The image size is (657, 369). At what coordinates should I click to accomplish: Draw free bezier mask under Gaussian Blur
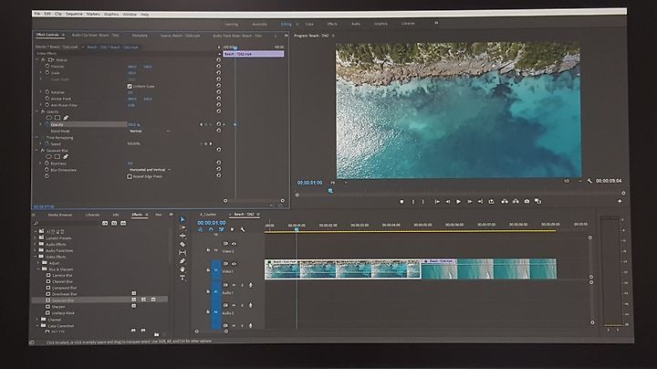(66, 157)
